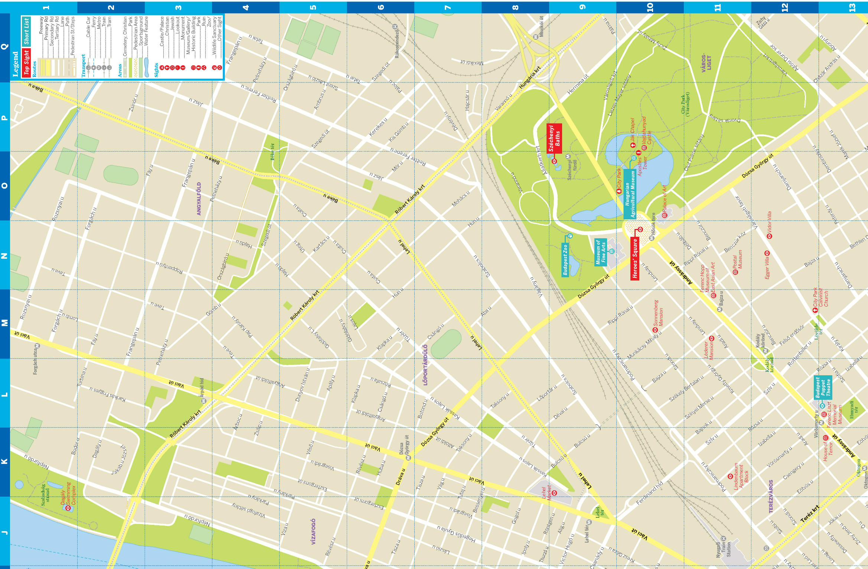The width and height of the screenshot is (868, 569).
Task: Select the Oktogon metro station icon
Action: 865,468
